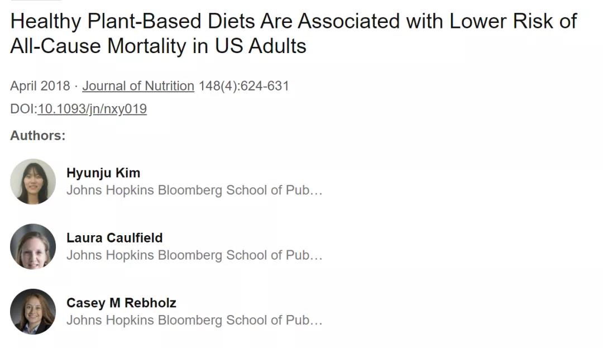Follow the DOI 10.1093/jn/nxy019 link
The height and width of the screenshot is (348, 603).
click(x=92, y=109)
